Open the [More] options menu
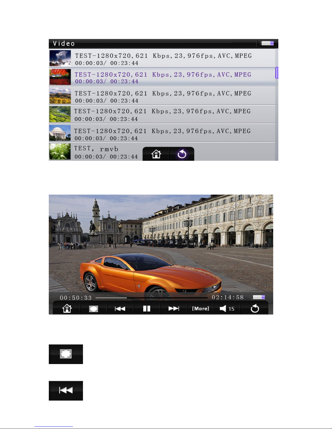 201,309
